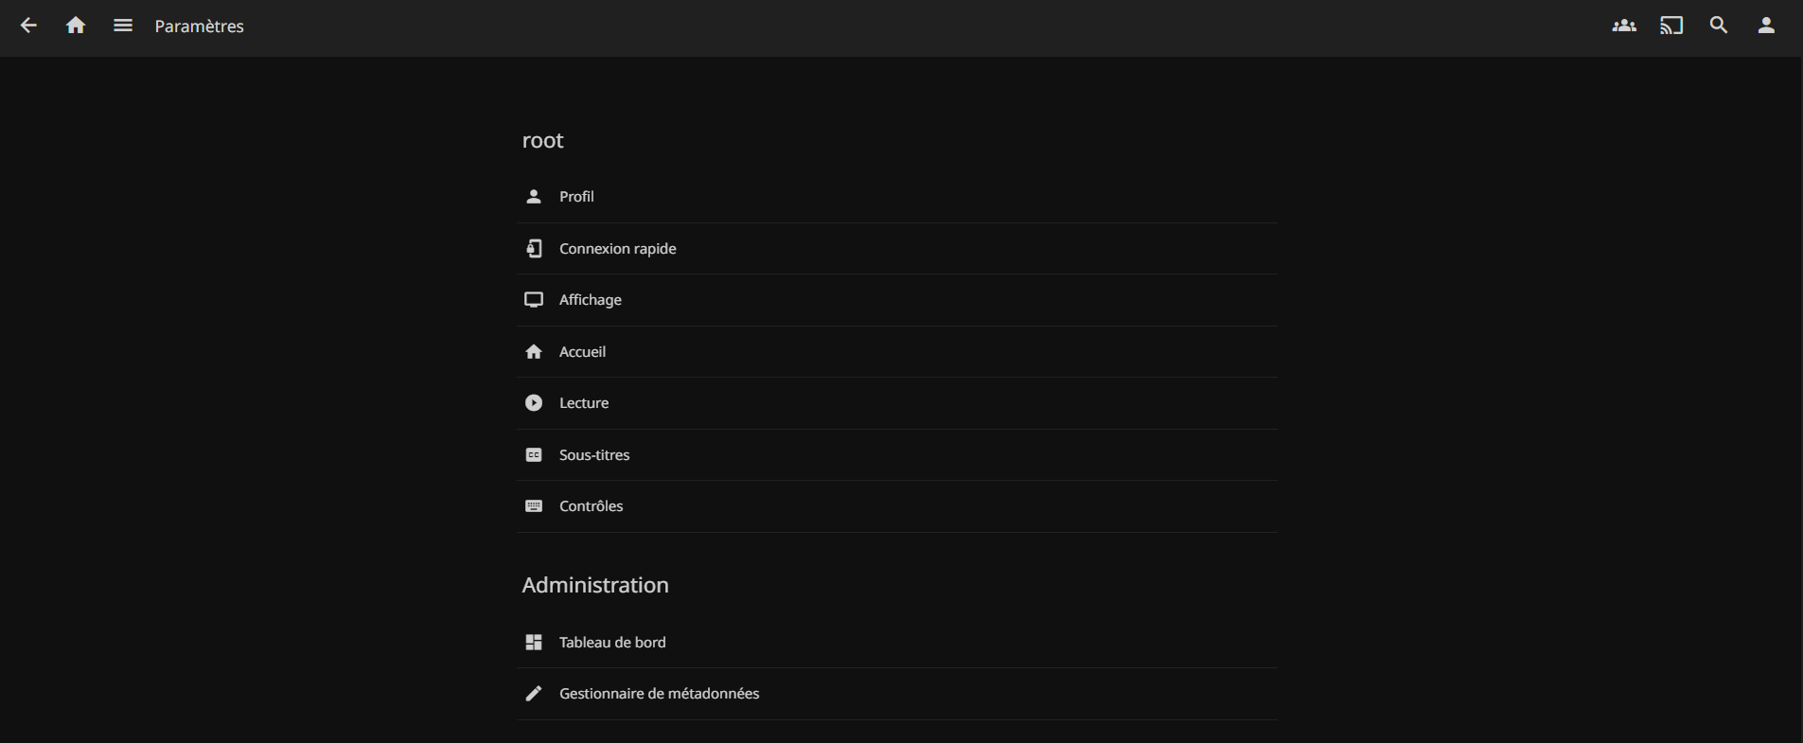
Task: Click the page's vertical scrollbar
Action: click(1799, 379)
